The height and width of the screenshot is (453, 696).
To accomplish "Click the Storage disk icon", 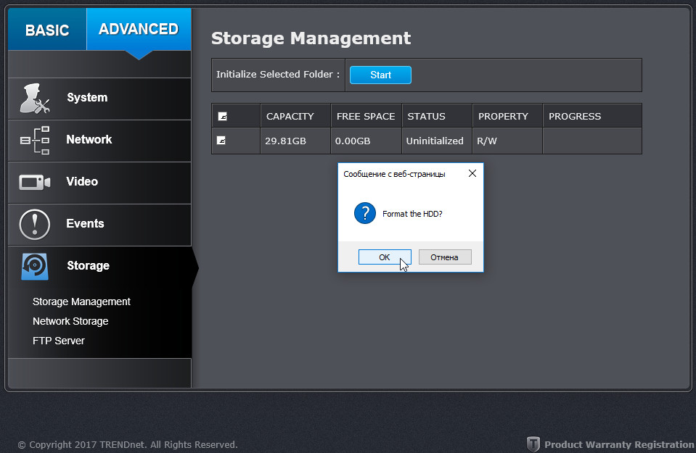I will pos(34,266).
